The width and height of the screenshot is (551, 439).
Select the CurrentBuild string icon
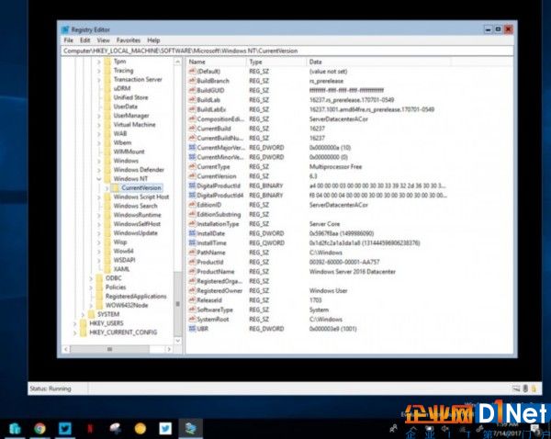point(192,129)
